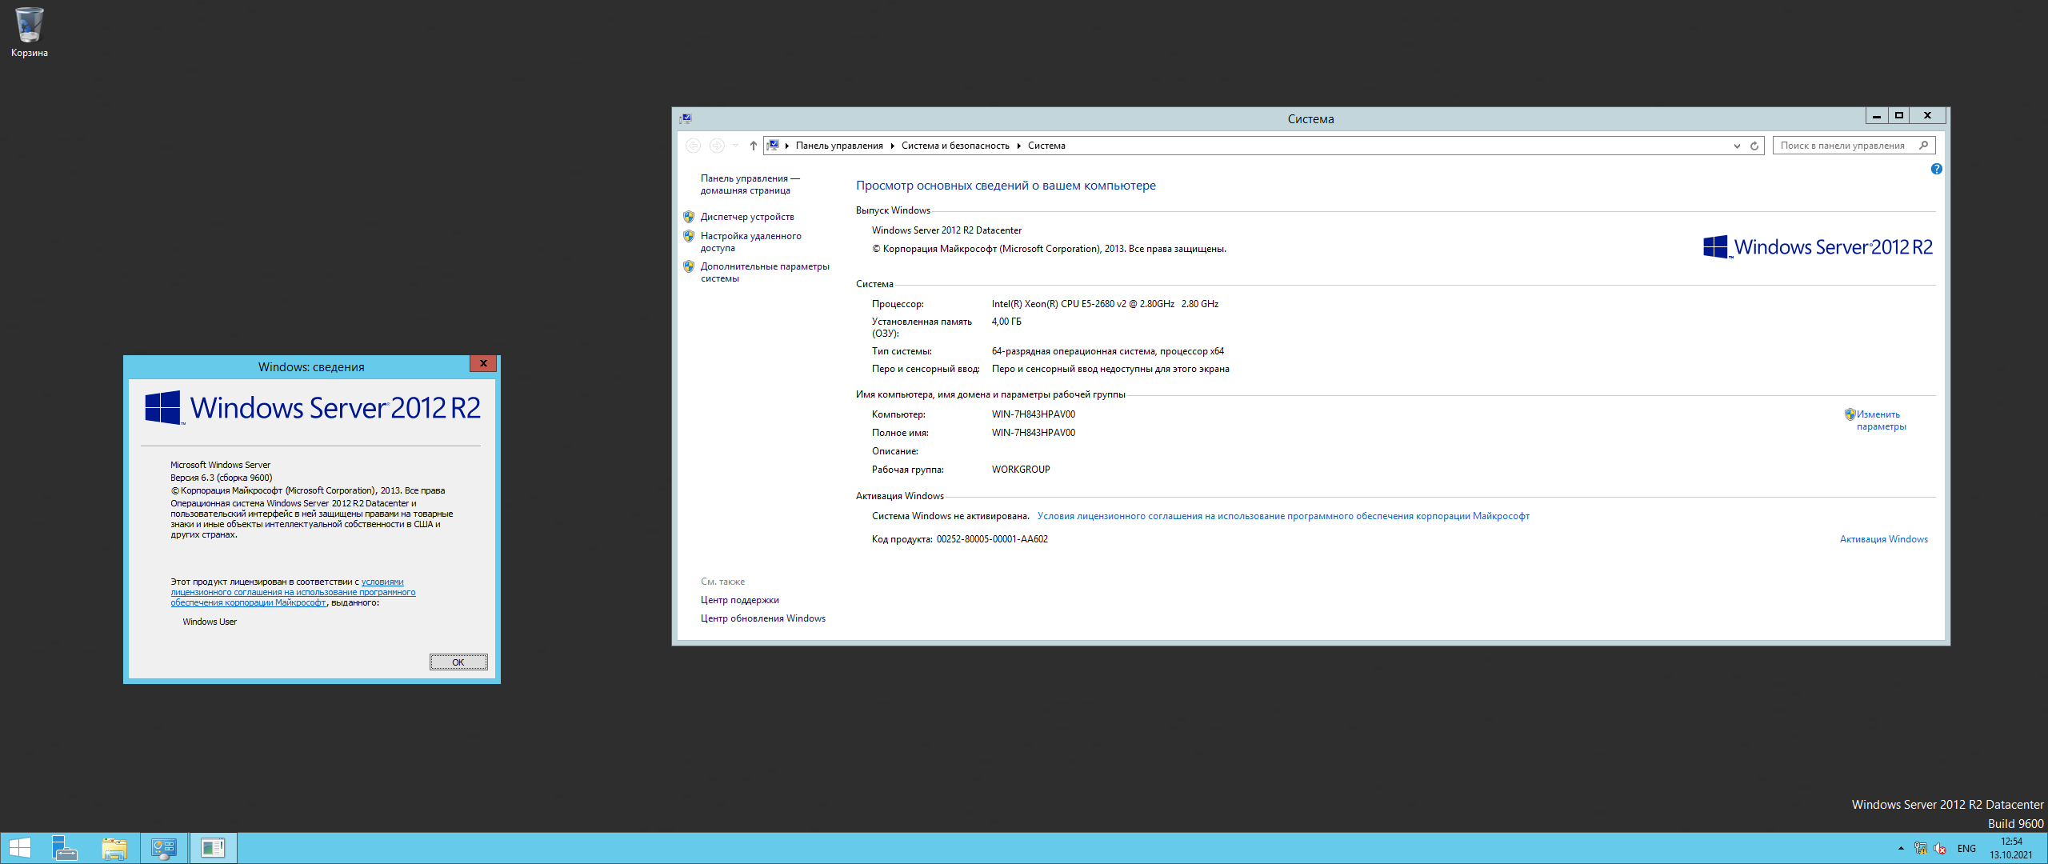2048x864 pixels.
Task: Select product ID '00252-80005-00001-AA602'
Action: pyautogui.click(x=992, y=539)
